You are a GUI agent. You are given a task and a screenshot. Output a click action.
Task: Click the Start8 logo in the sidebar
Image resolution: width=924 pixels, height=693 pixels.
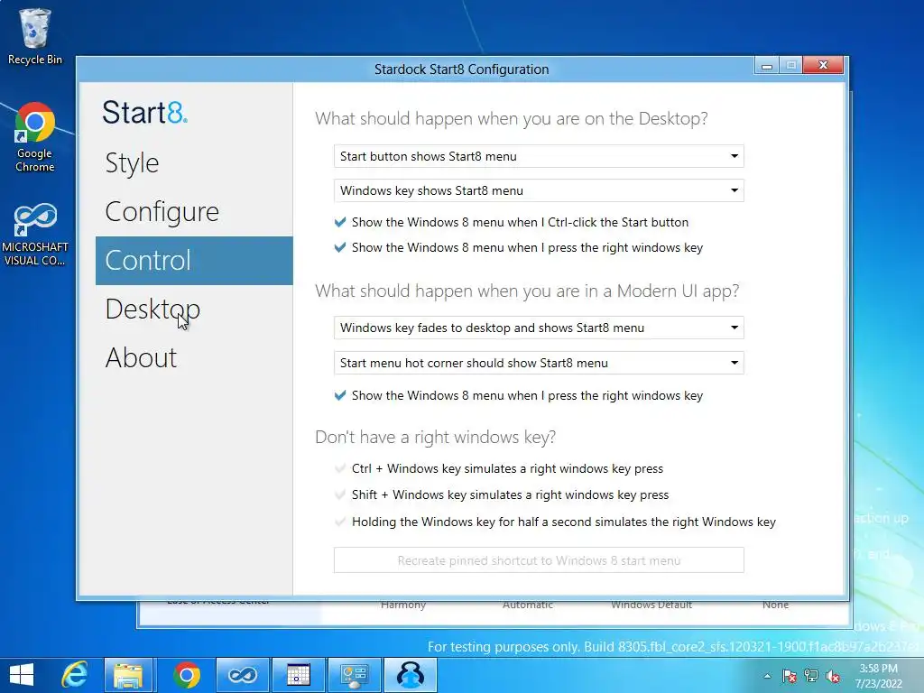pyautogui.click(x=145, y=112)
